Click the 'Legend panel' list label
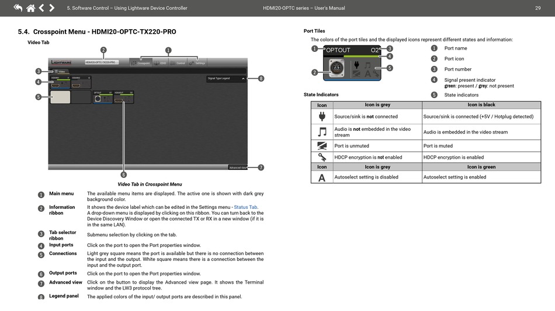 pyautogui.click(x=64, y=296)
